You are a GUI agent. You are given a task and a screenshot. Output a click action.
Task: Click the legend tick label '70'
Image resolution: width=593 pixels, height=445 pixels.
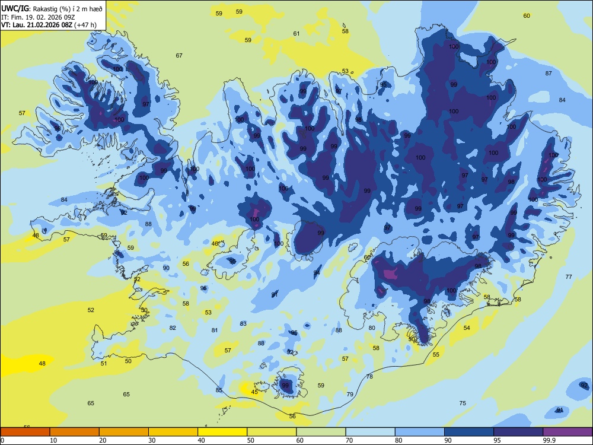[349, 440]
